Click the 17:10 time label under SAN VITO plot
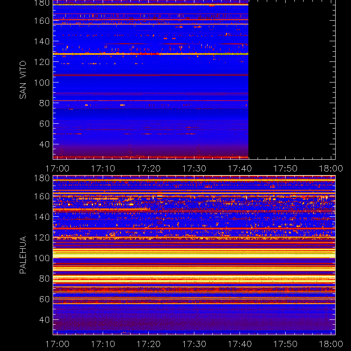Viewport: 351px width, 351px height. click(103, 168)
